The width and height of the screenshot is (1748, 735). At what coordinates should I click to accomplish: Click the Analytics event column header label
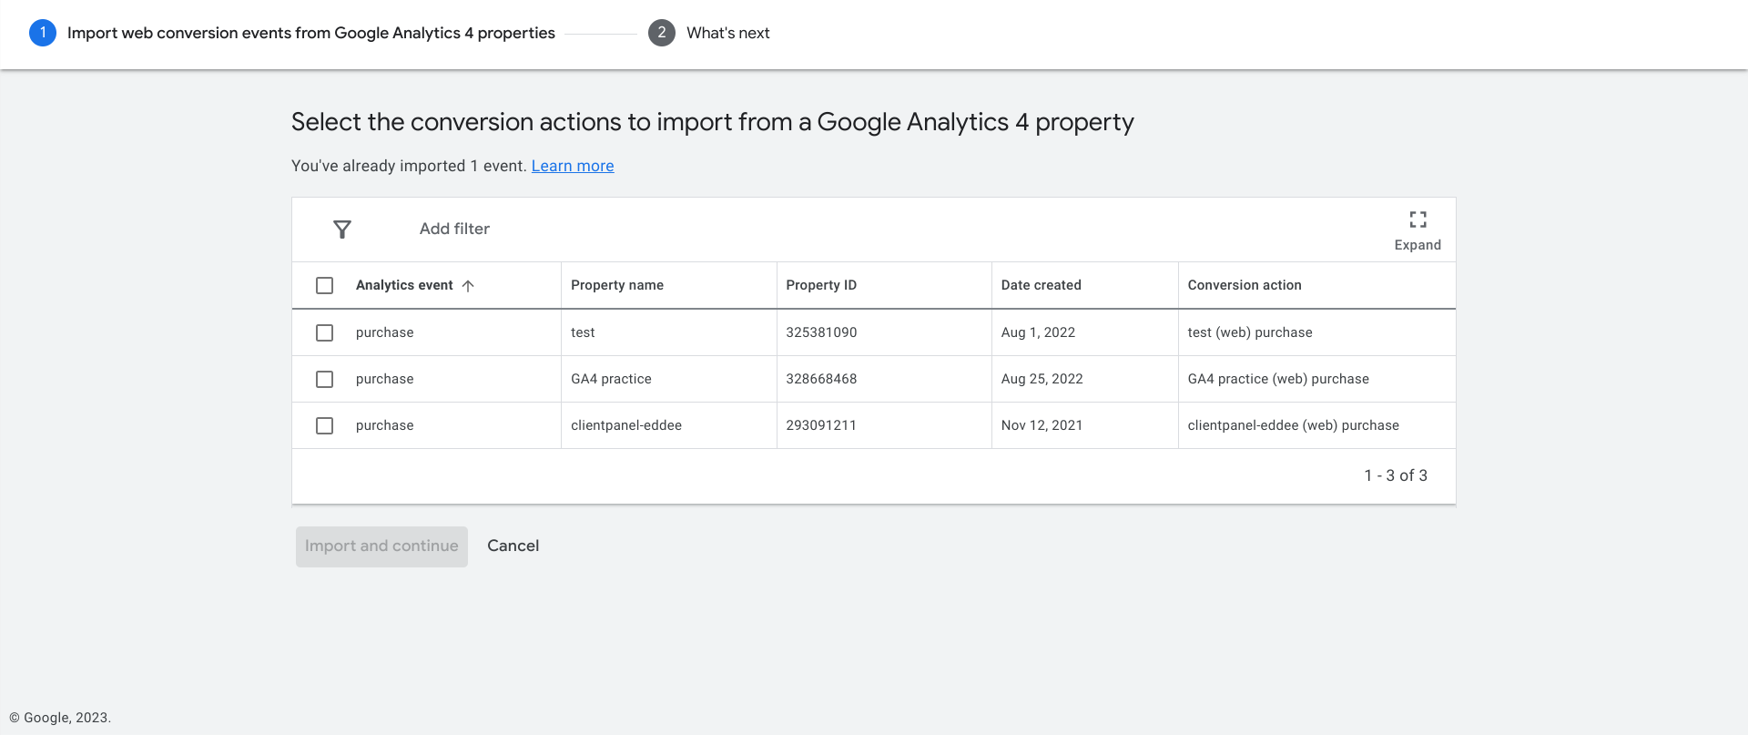(x=404, y=285)
